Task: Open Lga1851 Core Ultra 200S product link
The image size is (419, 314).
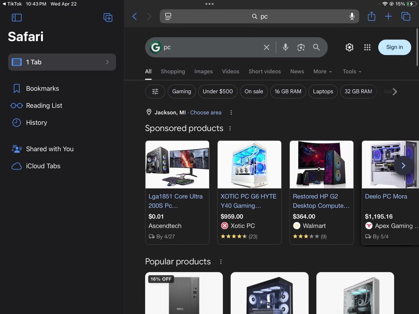Action: pyautogui.click(x=175, y=201)
